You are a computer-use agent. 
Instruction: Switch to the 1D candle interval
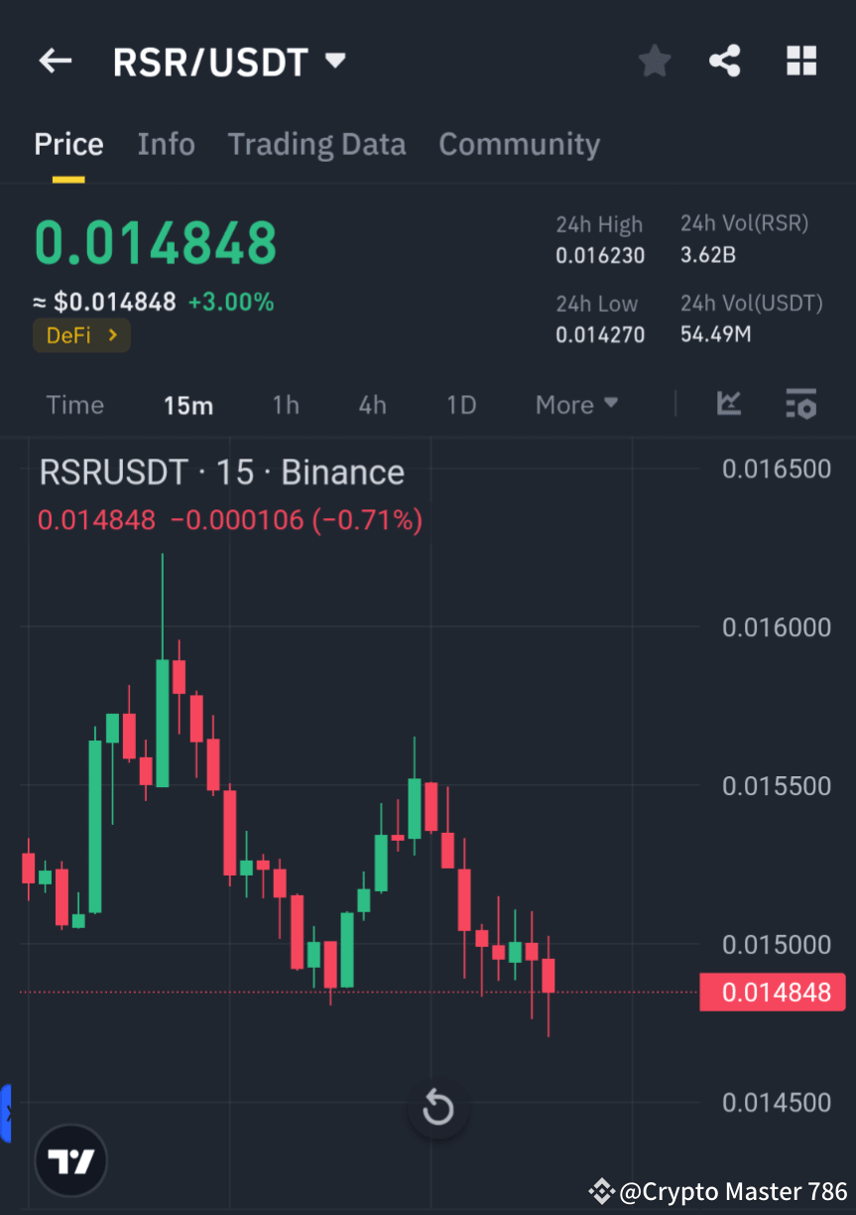(461, 404)
